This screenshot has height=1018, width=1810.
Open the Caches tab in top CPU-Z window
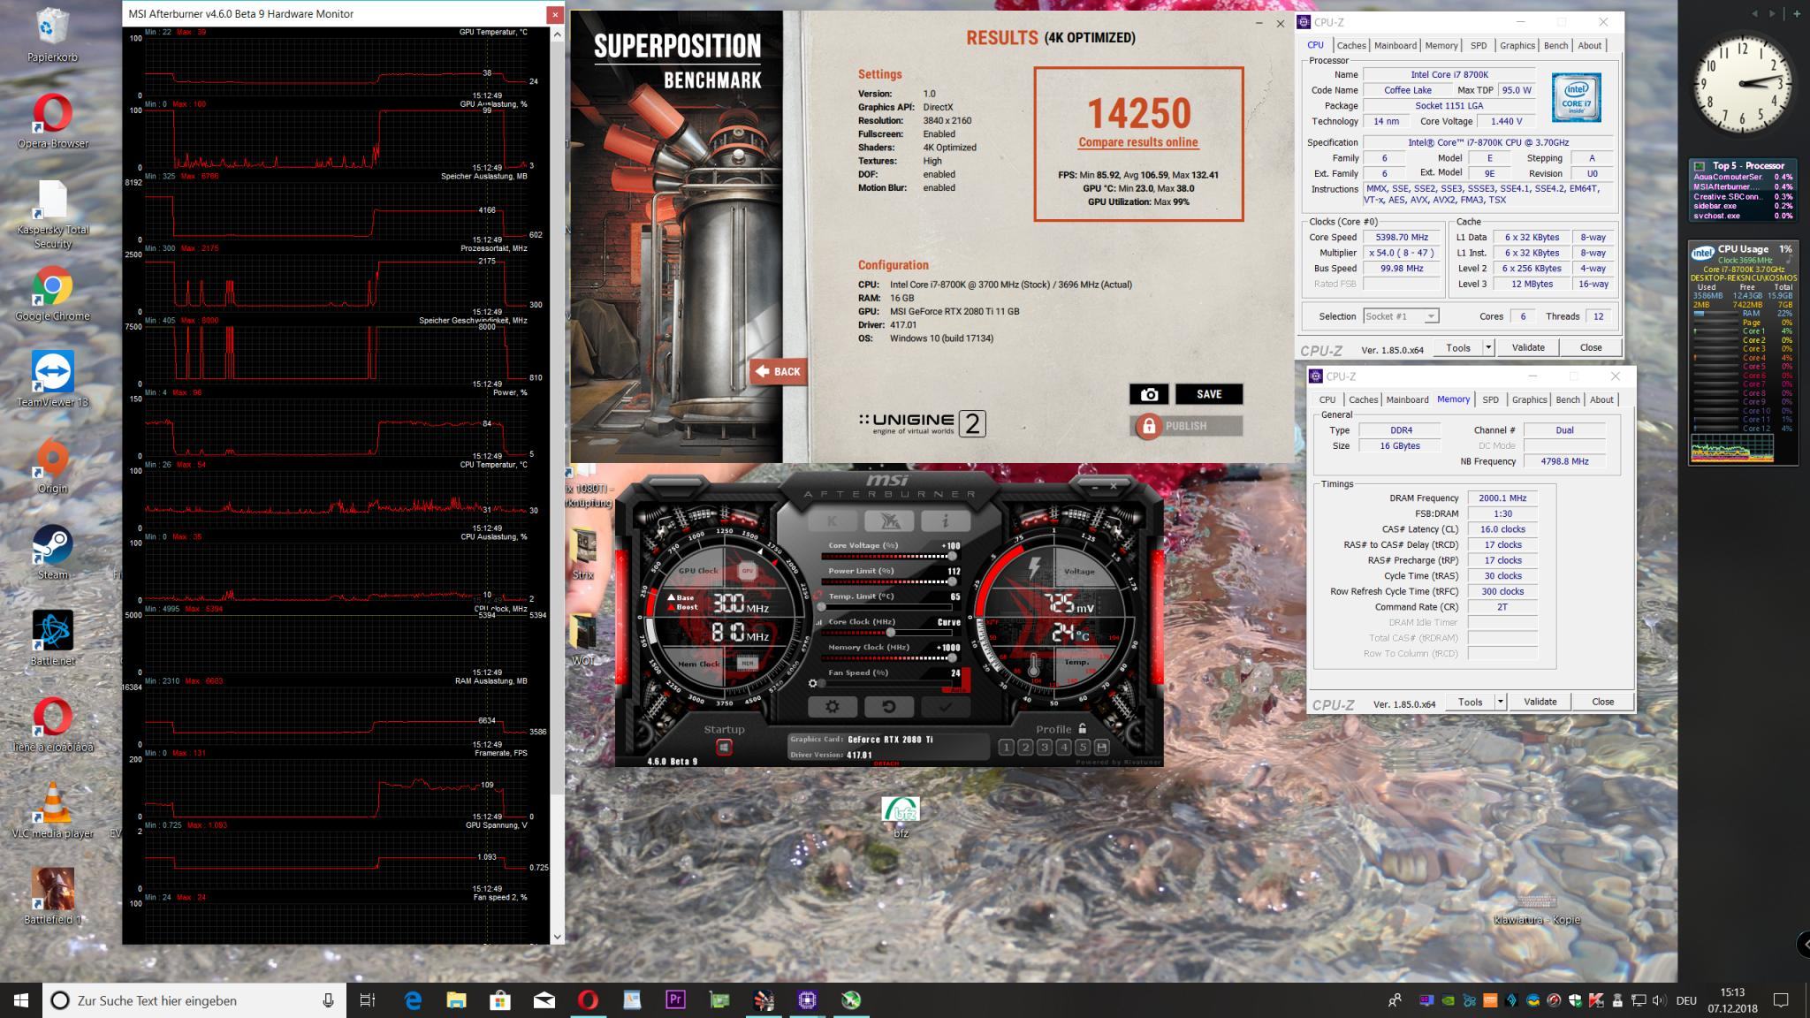tap(1350, 45)
